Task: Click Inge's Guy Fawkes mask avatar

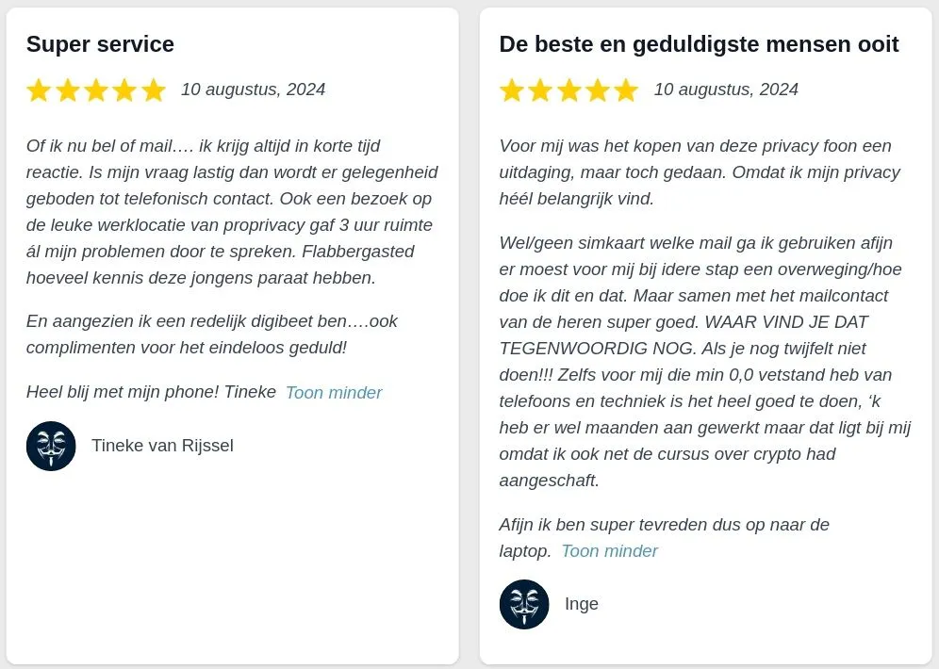Action: click(524, 604)
